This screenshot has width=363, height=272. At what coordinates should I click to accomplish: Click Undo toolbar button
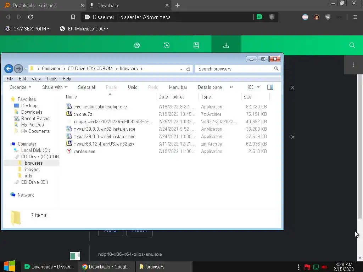(133, 87)
